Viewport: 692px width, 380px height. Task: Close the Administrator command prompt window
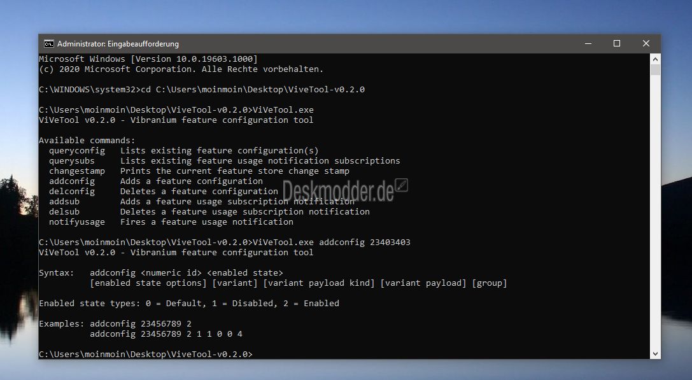[646, 44]
